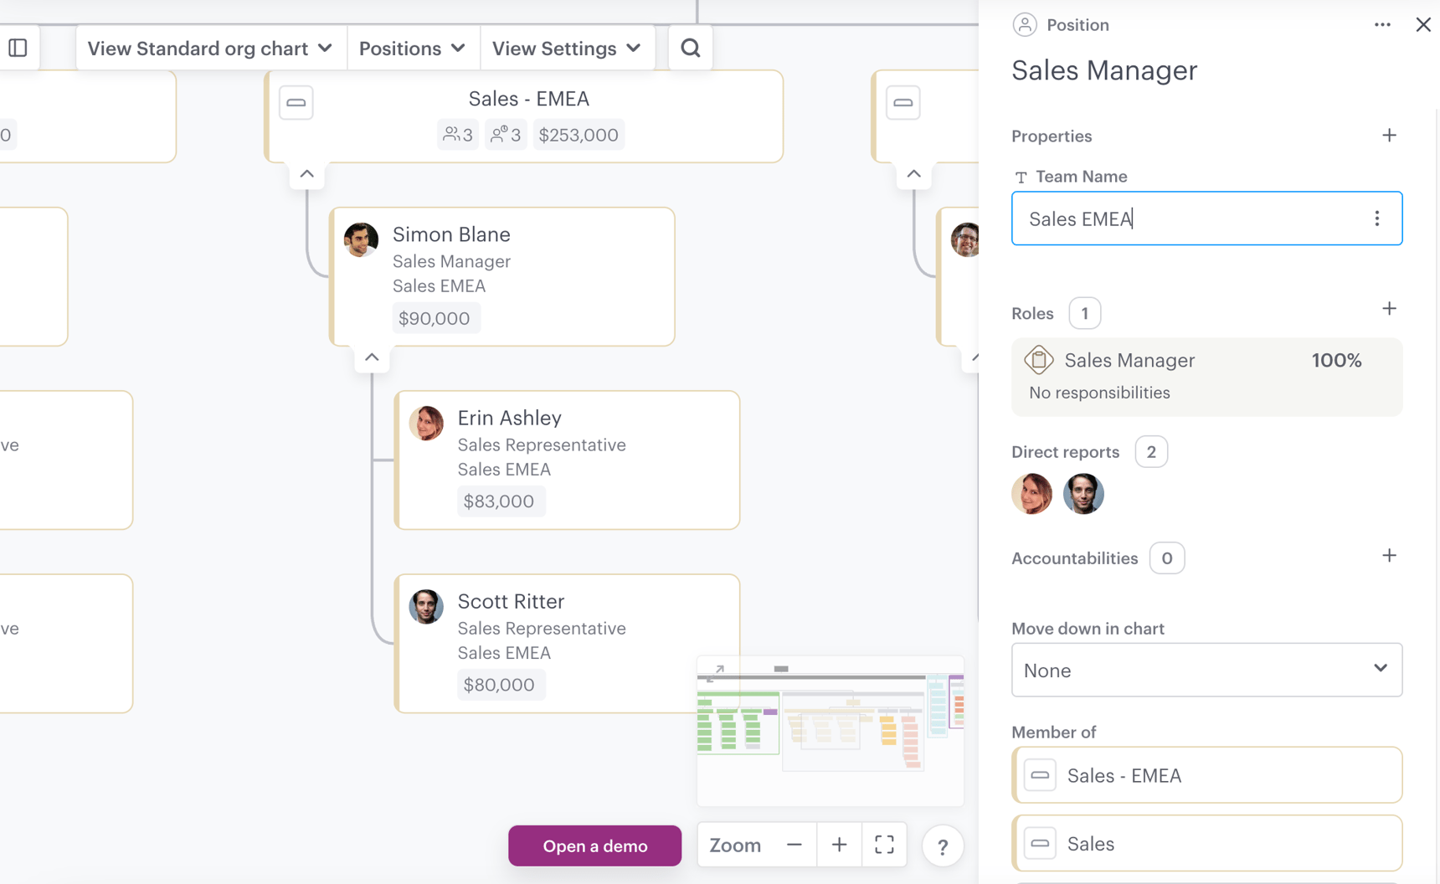
Task: Open the View Settings dropdown
Action: [x=566, y=49]
